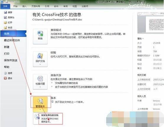This screenshot has width=164, height=127.
Task: Open the Protect Document (保护文档) dropdown
Action: 40,59
